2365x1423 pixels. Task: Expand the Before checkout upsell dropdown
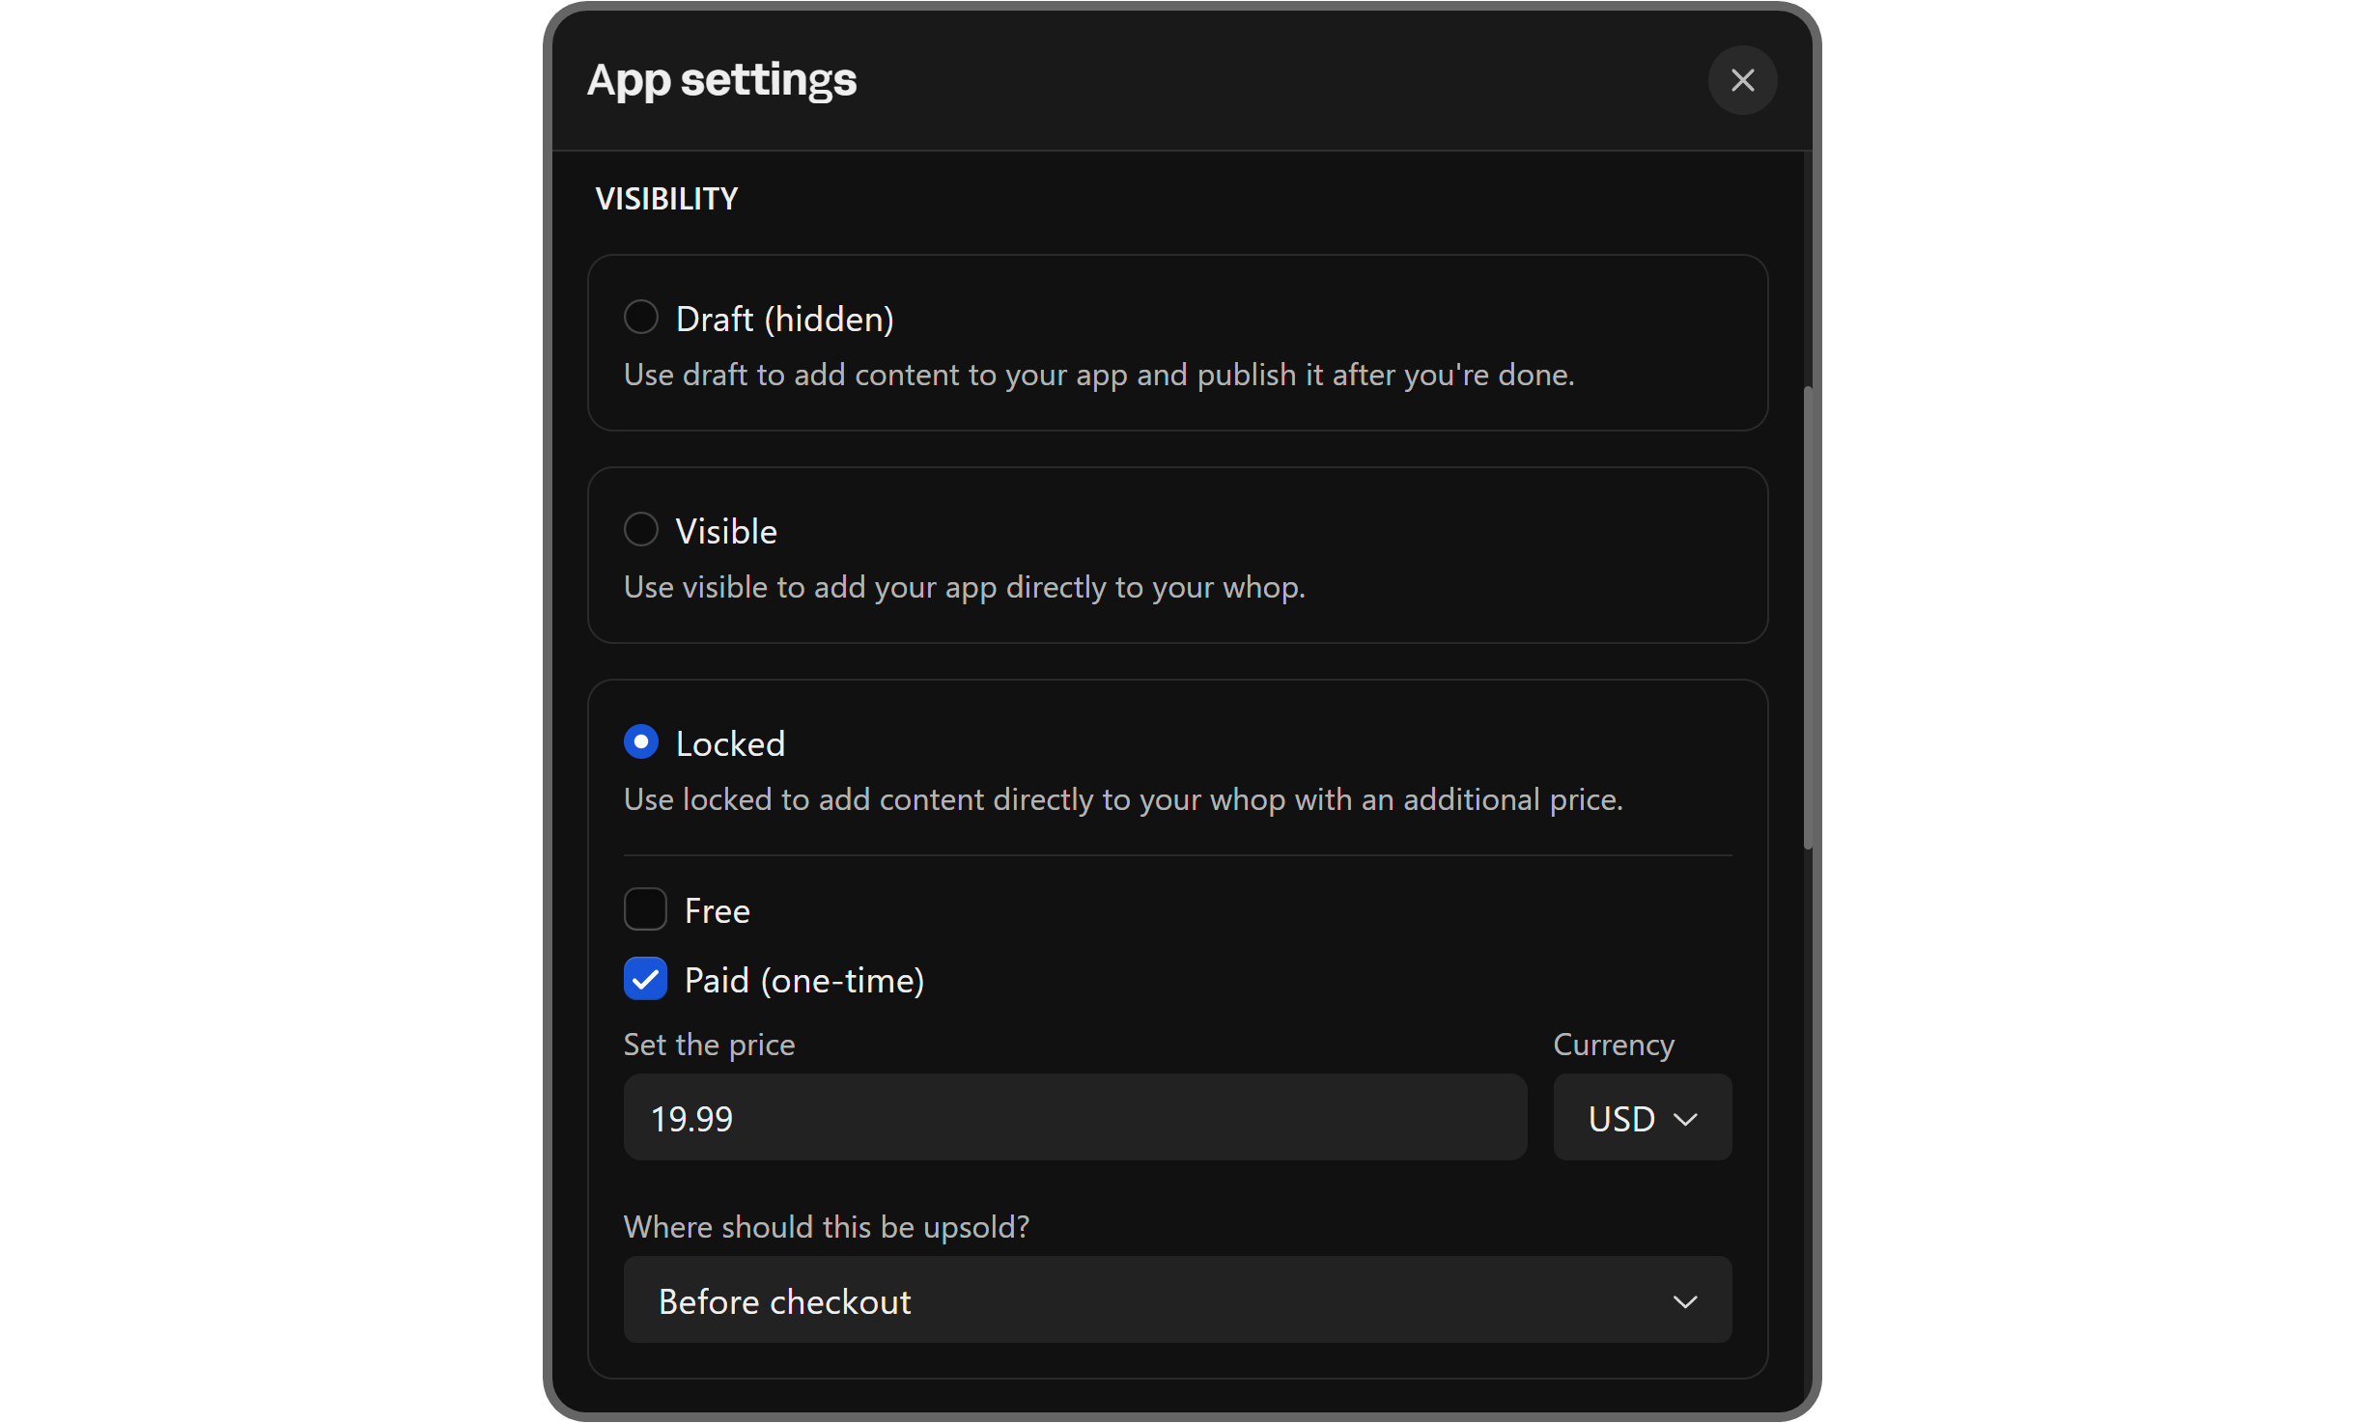(1176, 1300)
